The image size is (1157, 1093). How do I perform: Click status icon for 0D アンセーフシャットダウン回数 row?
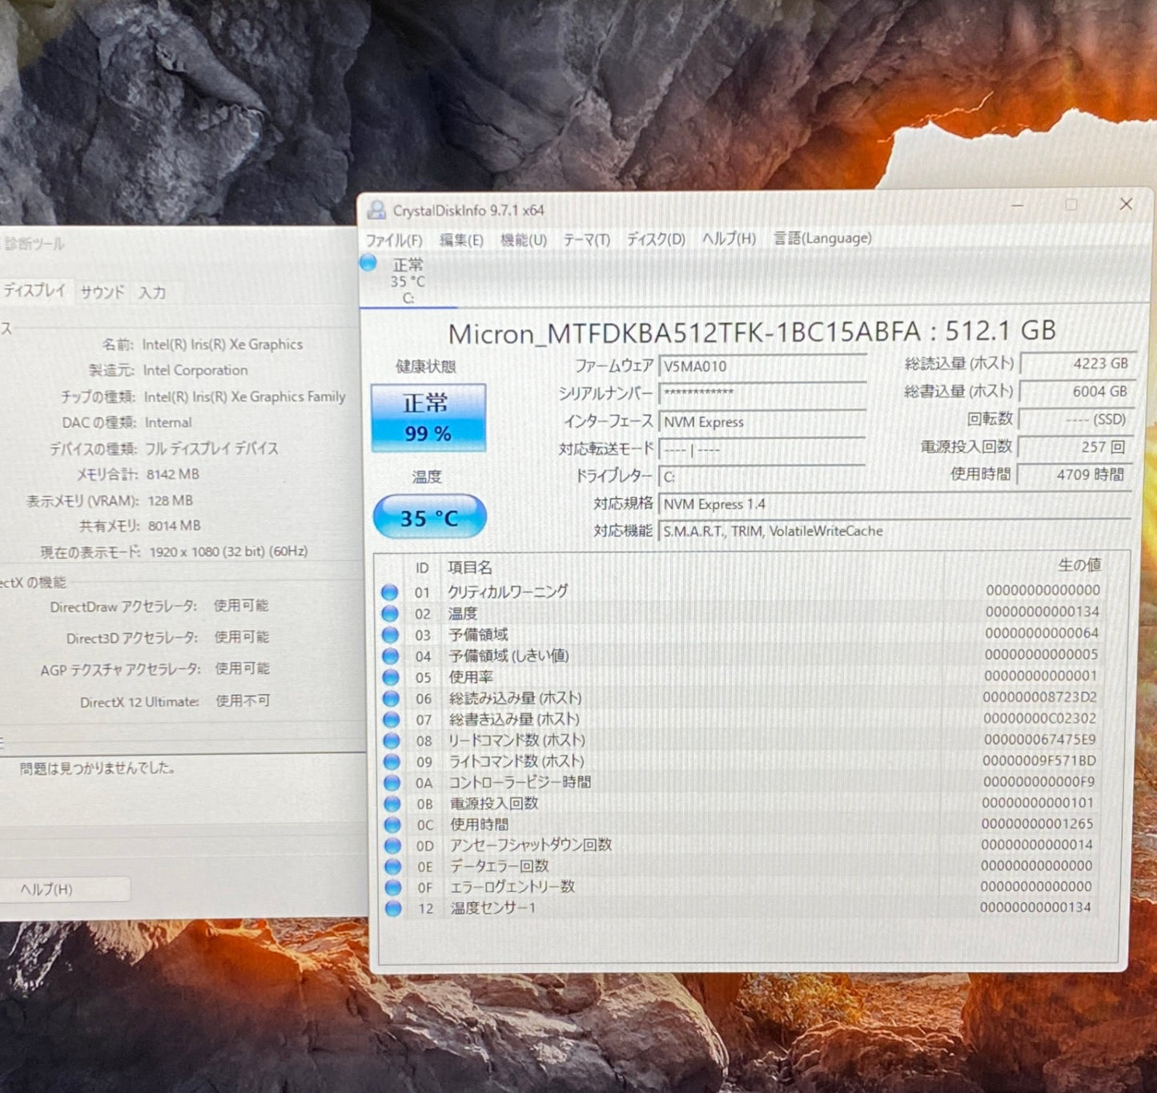392,845
